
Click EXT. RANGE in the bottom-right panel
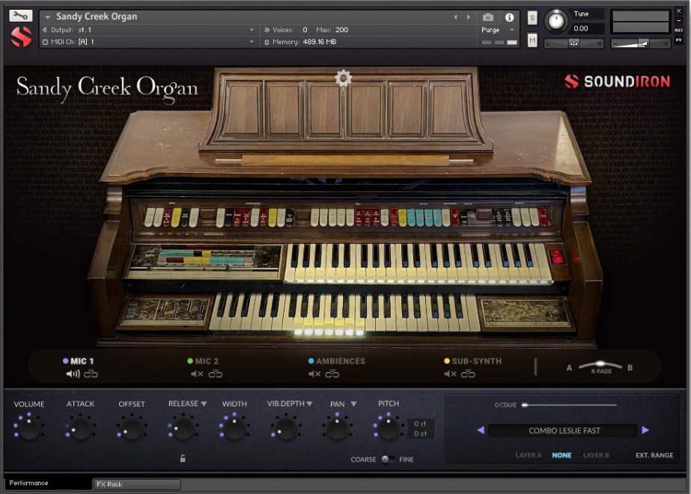(654, 455)
